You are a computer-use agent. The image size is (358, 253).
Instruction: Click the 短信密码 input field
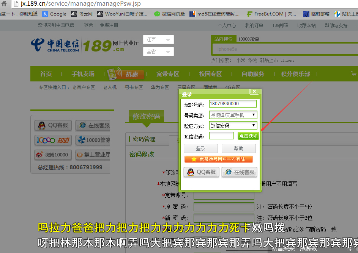(x=221, y=136)
